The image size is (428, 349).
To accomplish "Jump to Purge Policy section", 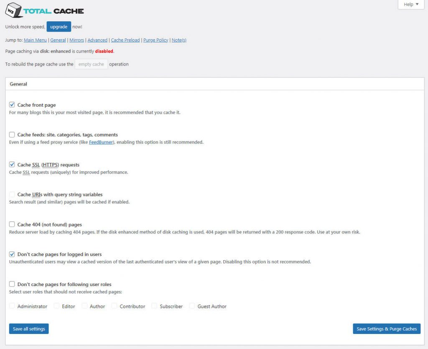I will pyautogui.click(x=155, y=40).
